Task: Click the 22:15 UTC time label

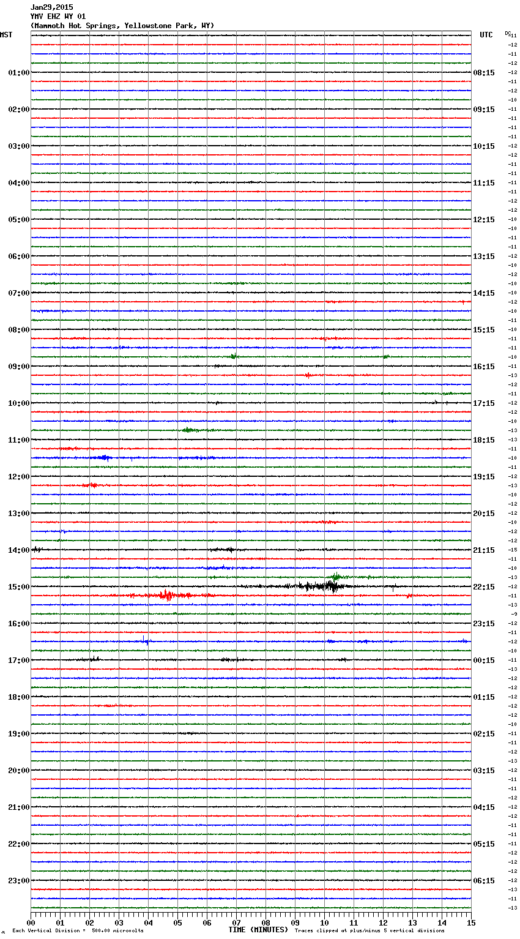Action: [x=484, y=587]
